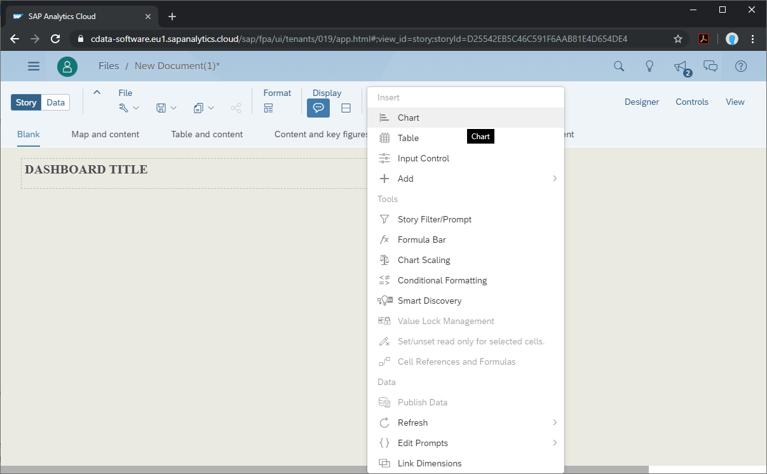Select the Map and content tab
The image size is (767, 474).
[x=105, y=134]
